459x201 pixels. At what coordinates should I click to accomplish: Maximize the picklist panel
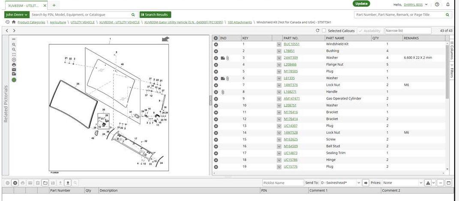449,183
